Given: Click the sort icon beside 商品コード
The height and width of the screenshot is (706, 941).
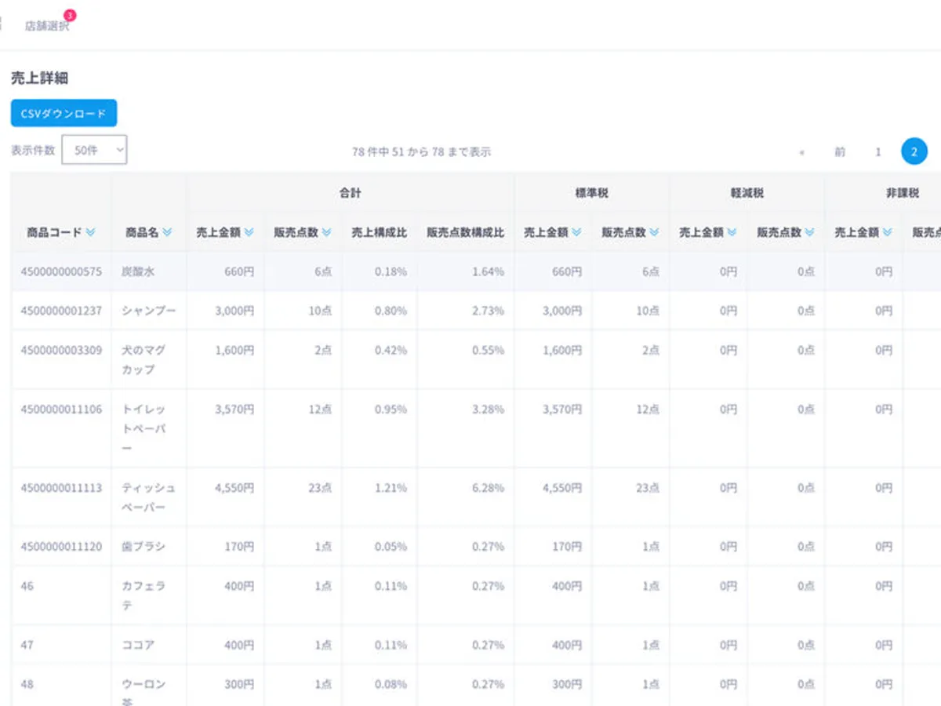Looking at the screenshot, I should (90, 233).
